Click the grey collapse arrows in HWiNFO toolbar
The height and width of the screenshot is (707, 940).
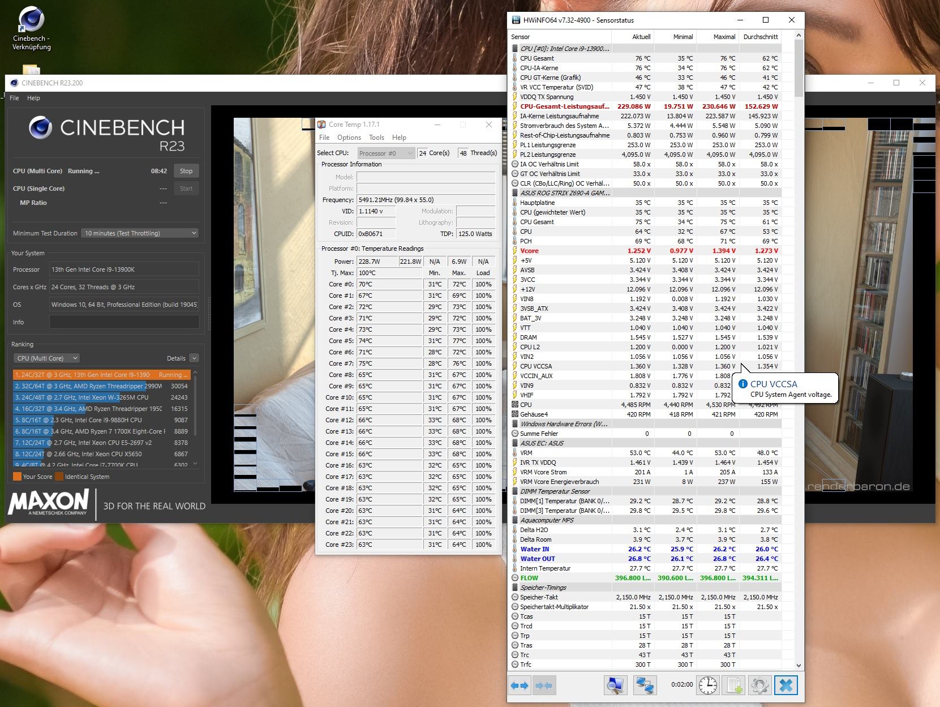[x=543, y=685]
